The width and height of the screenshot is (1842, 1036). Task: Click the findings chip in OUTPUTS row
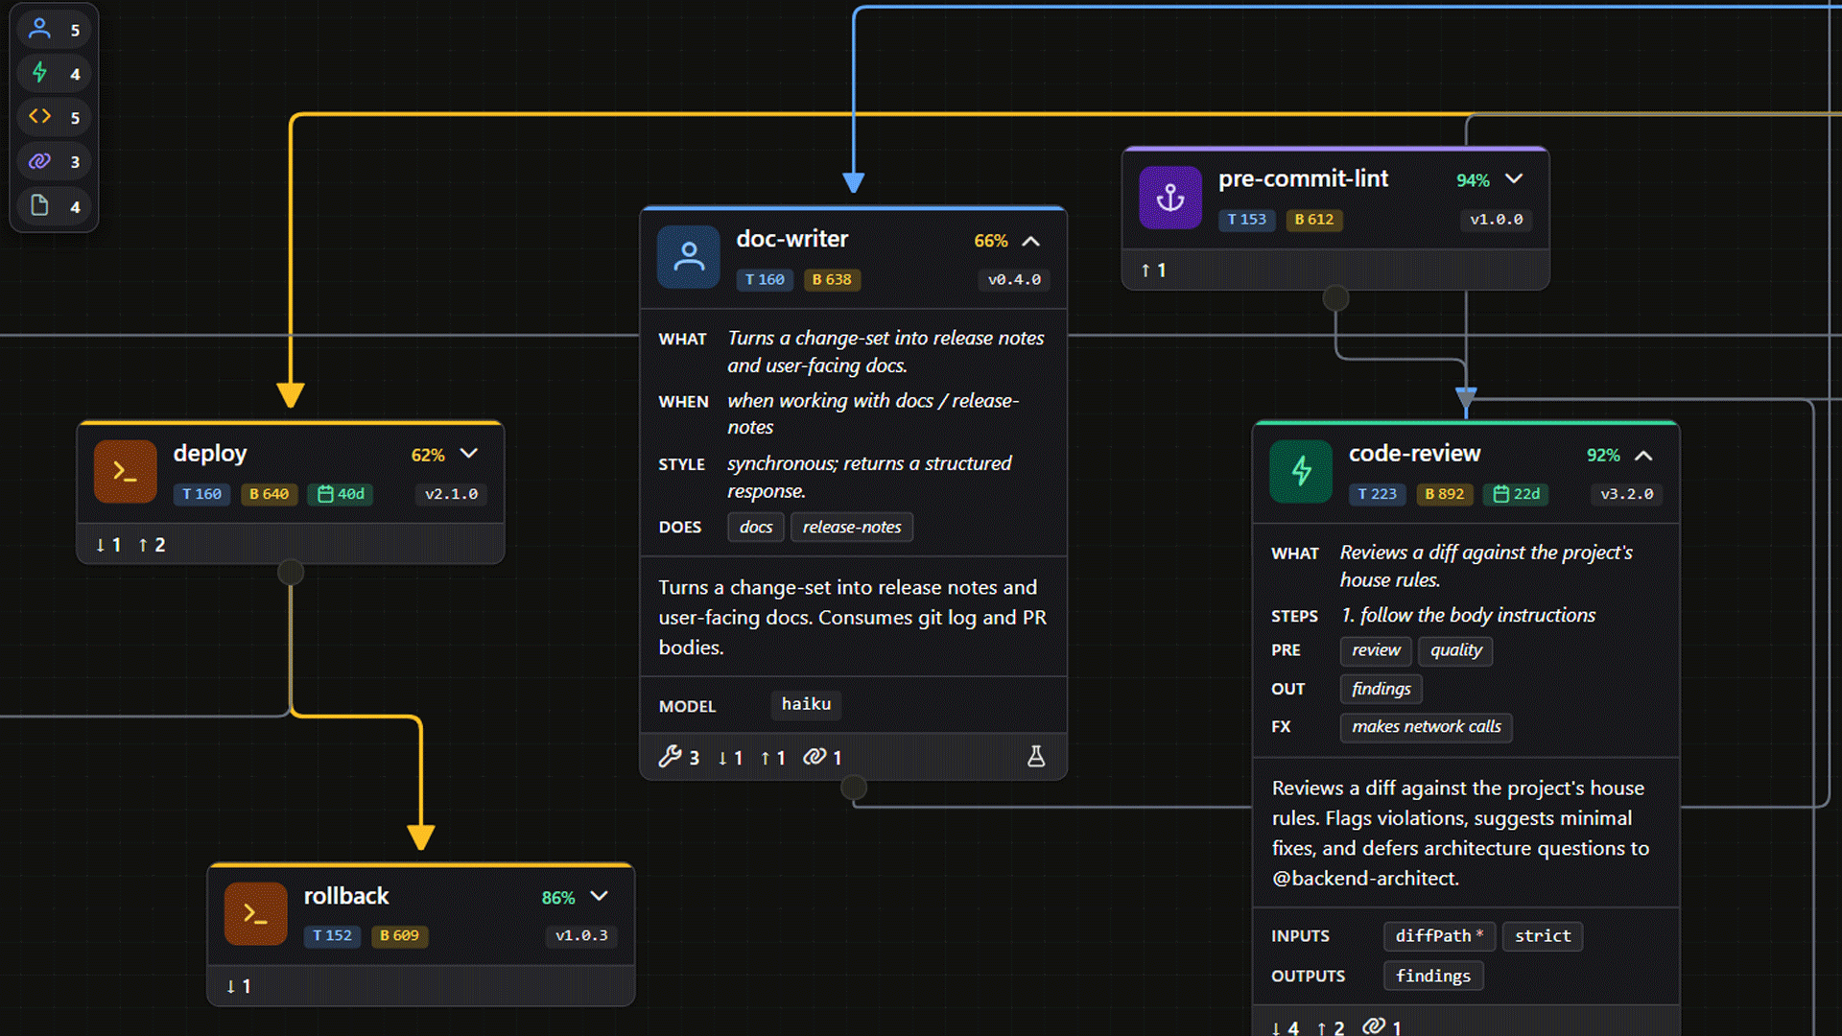[1433, 977]
